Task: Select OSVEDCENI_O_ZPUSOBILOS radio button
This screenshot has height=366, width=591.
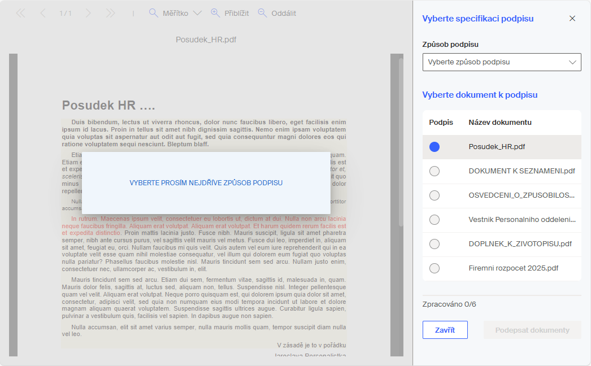Action: point(434,195)
